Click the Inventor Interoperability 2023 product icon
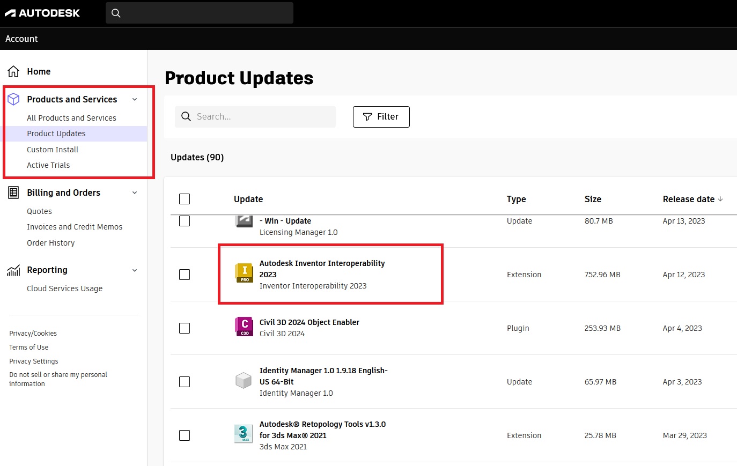The width and height of the screenshot is (737, 466). click(244, 273)
